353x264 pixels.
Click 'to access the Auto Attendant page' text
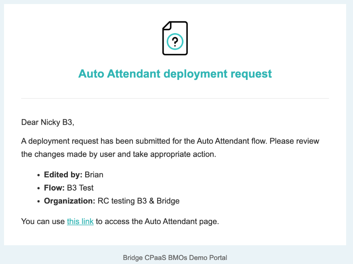point(158,222)
